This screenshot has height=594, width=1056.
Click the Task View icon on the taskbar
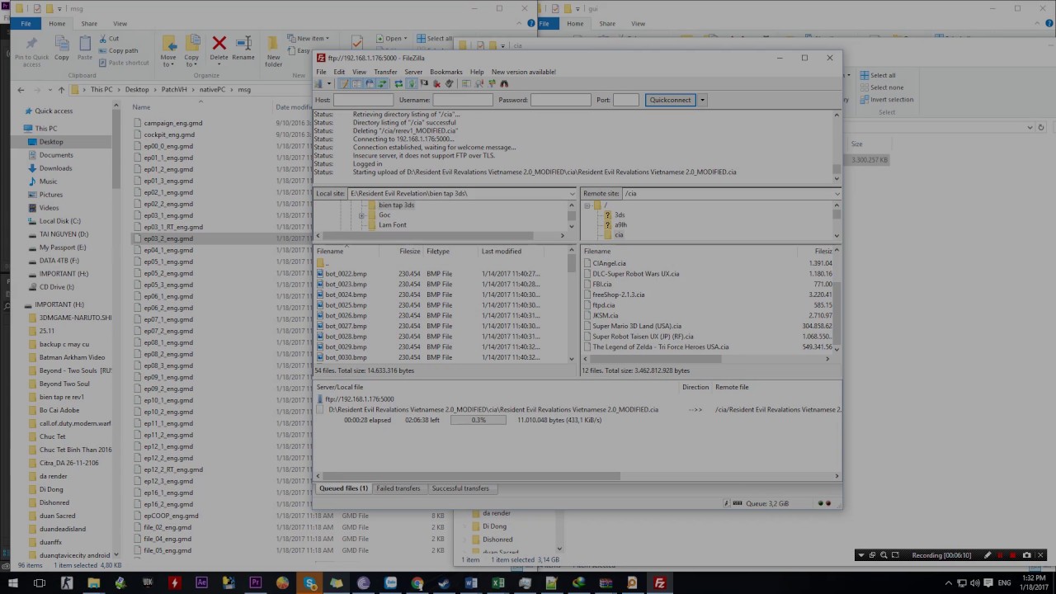coord(40,583)
